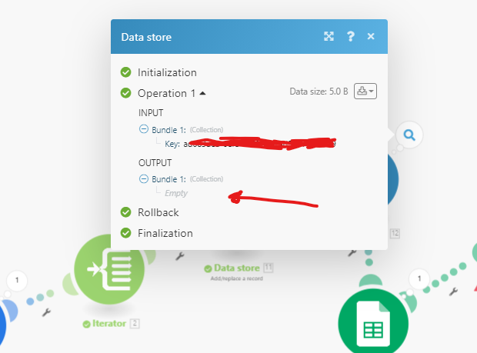Open the Google Sheets module
The image size is (477, 353).
[373, 323]
